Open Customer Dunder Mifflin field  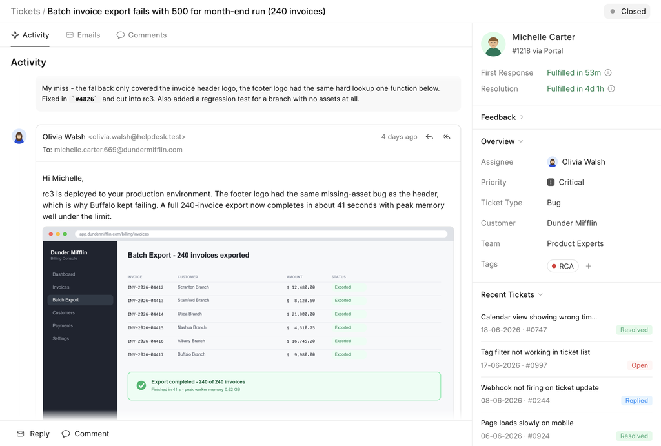(572, 223)
